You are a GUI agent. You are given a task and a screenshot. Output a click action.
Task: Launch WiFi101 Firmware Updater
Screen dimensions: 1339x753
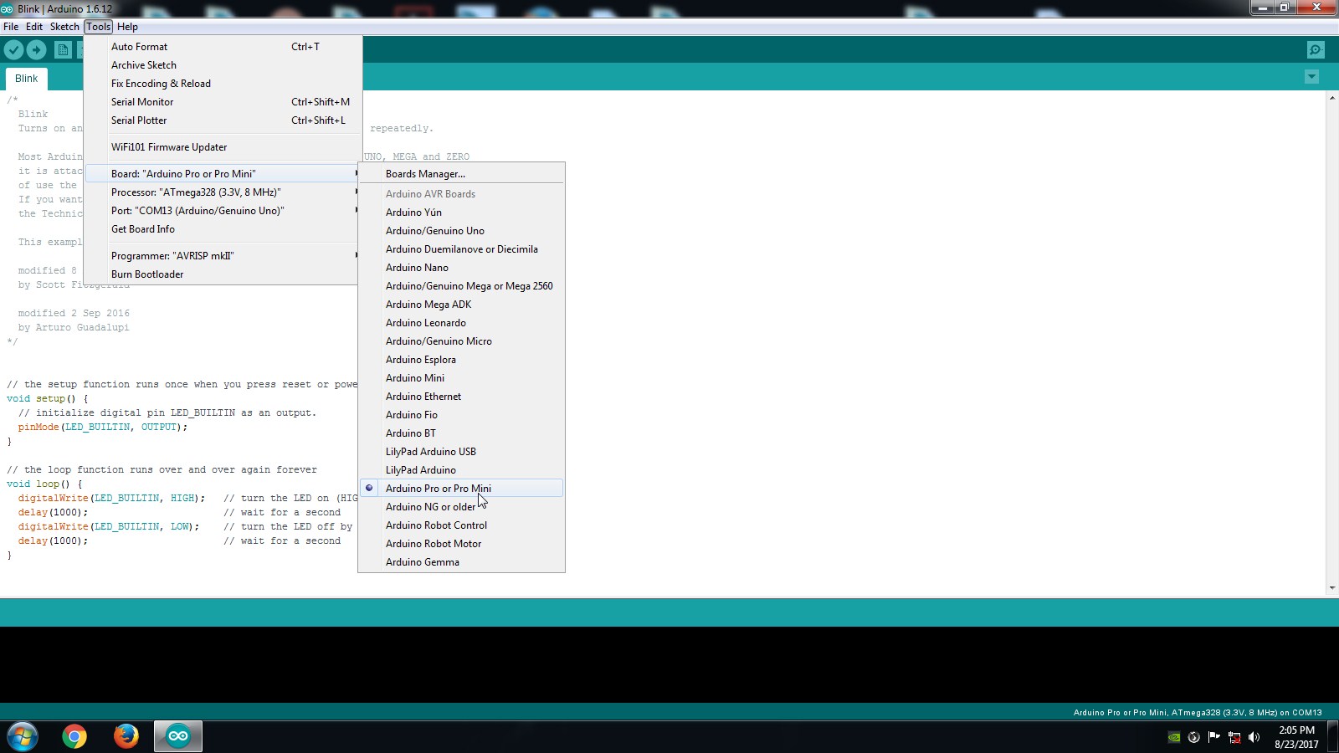(223, 147)
